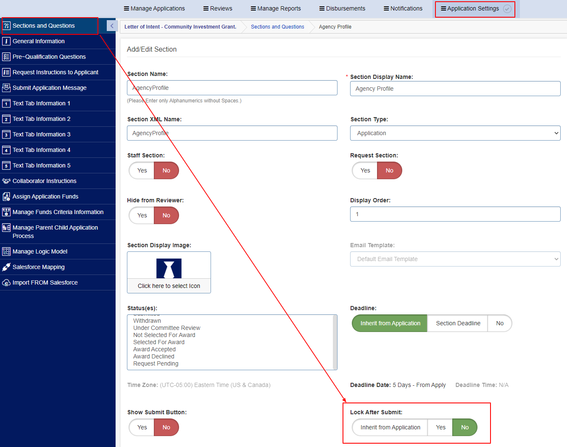Select 'Award Accepted' in the Status list
The width and height of the screenshot is (567, 447).
pyautogui.click(x=154, y=349)
